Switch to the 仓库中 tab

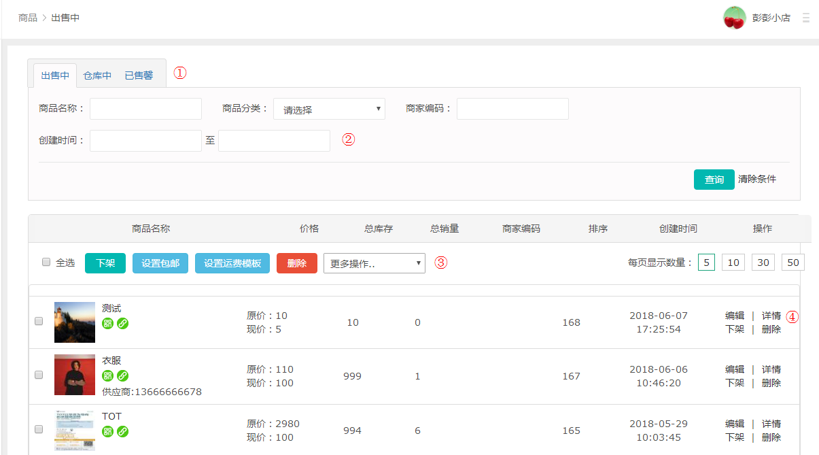pos(97,75)
